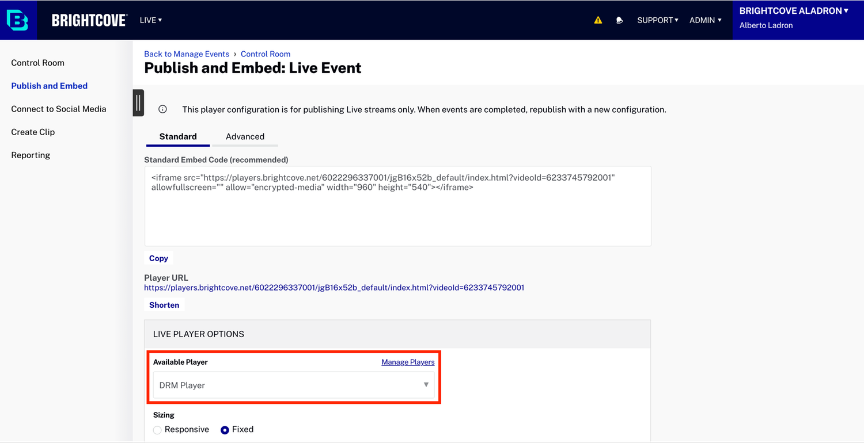Copy the standard embed code

coord(158,258)
